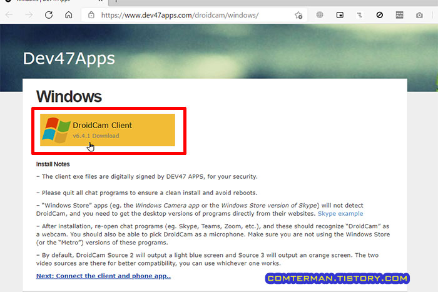Download DroidCam Client v6.4.1
438x292 pixels.
(108, 130)
